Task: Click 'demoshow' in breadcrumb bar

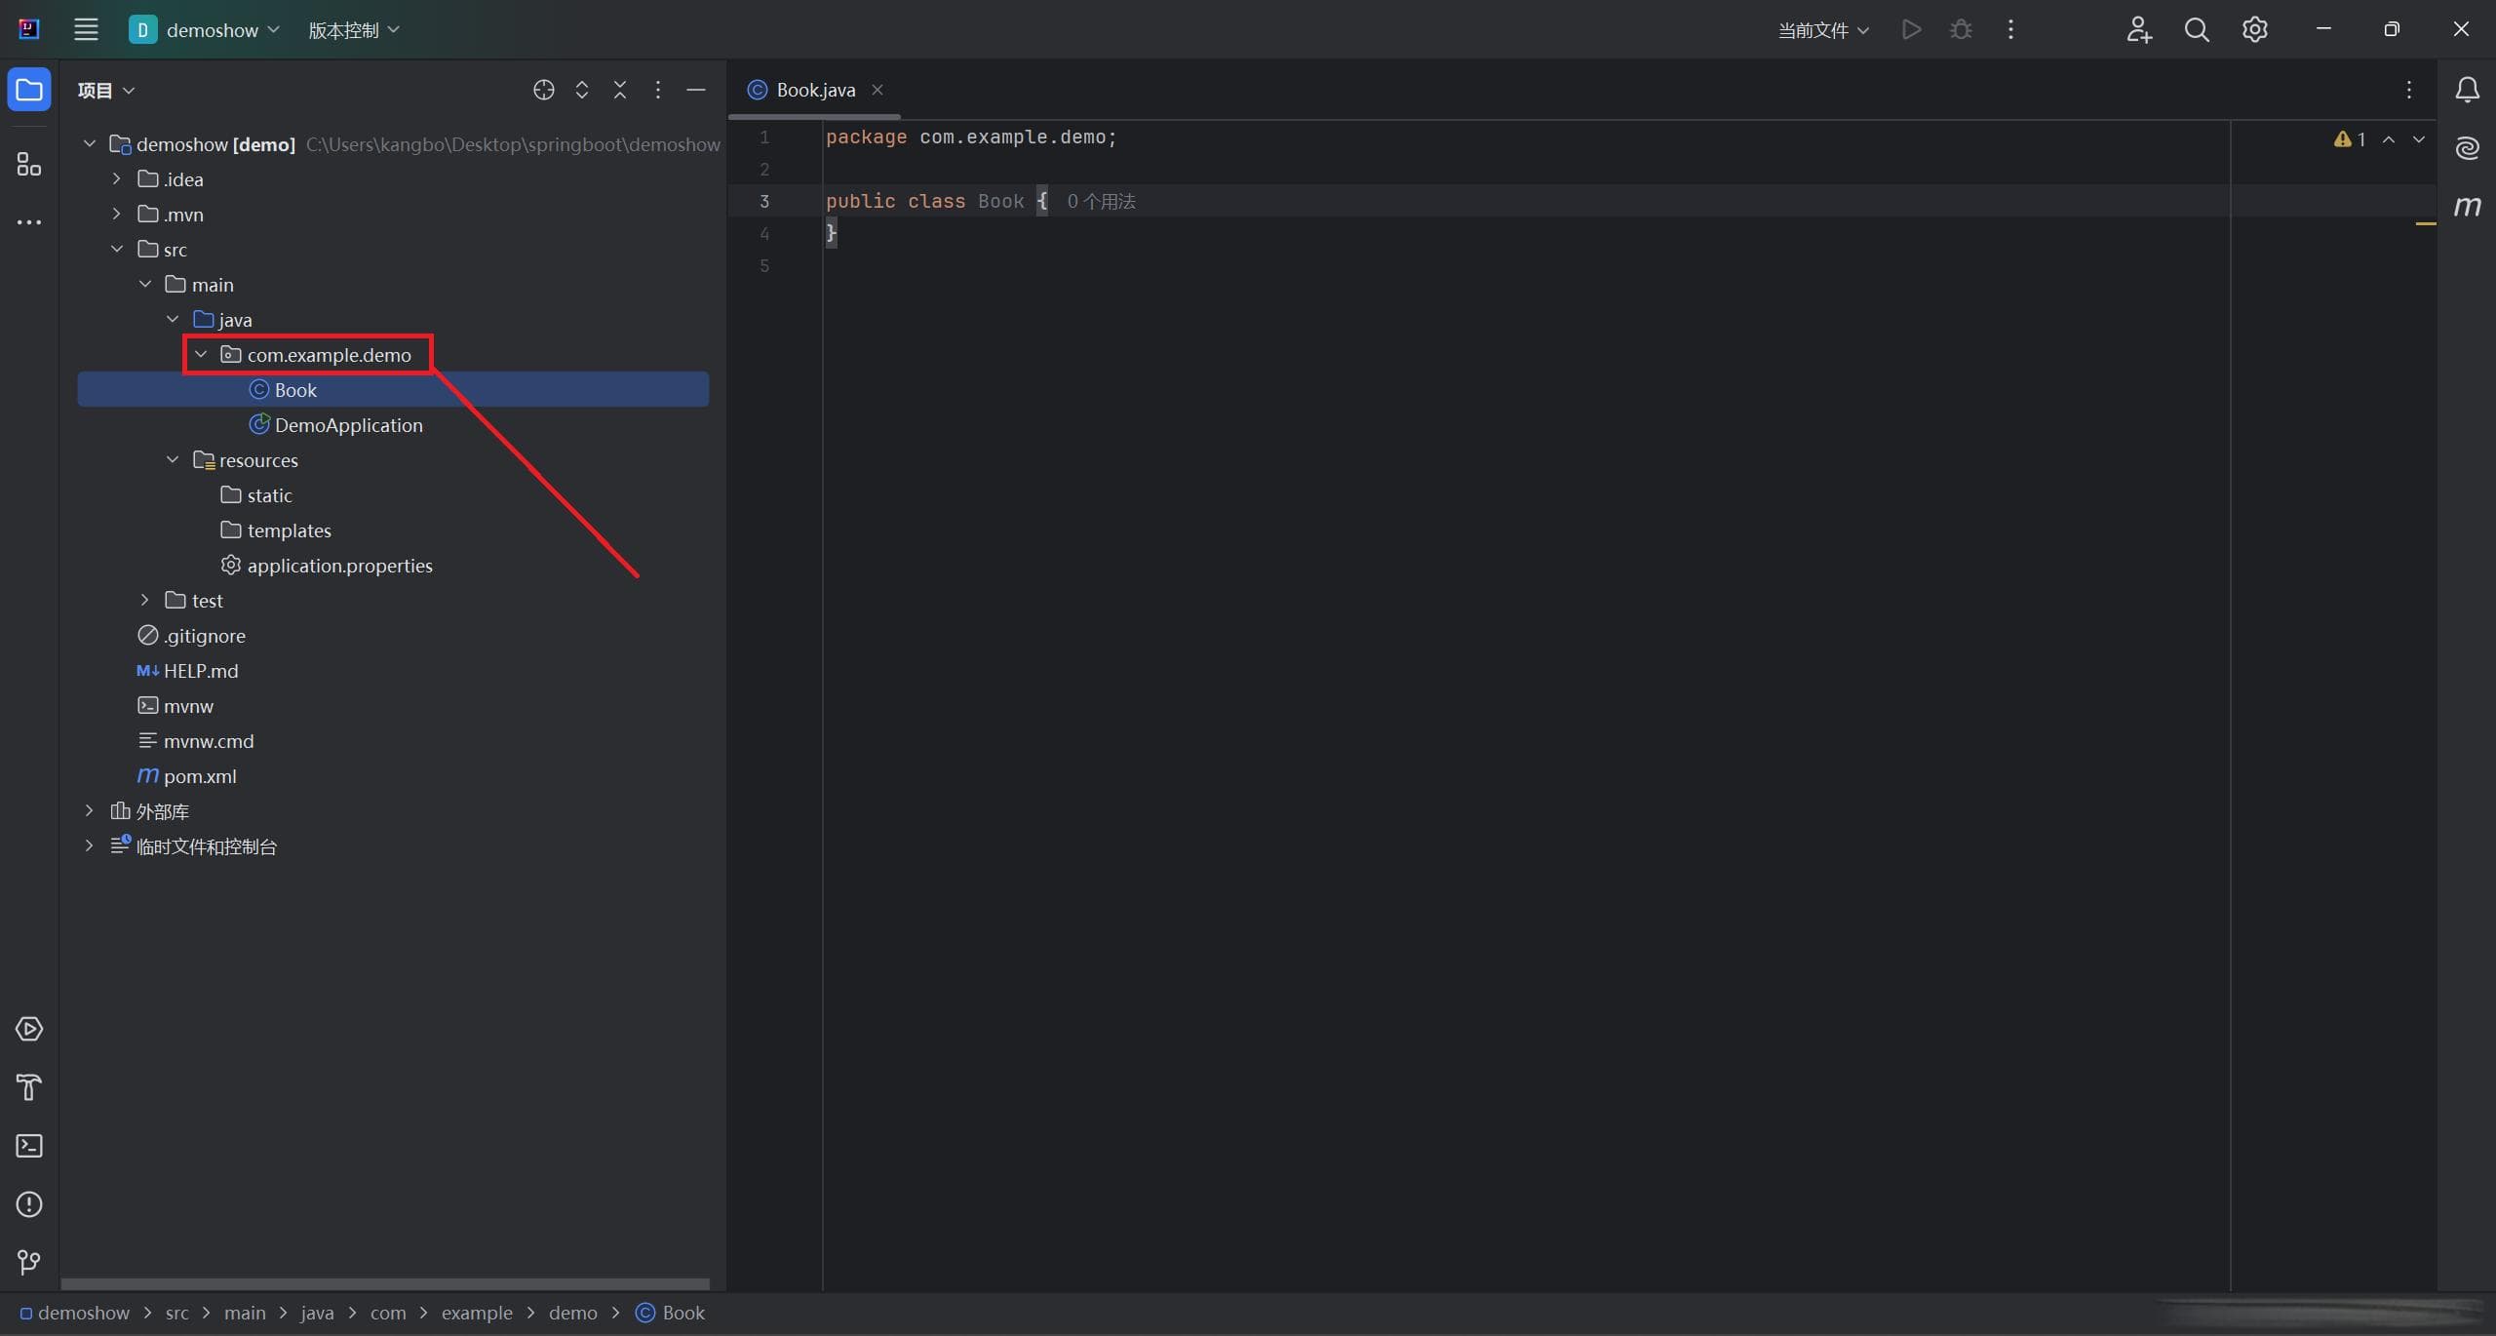Action: 75,1313
